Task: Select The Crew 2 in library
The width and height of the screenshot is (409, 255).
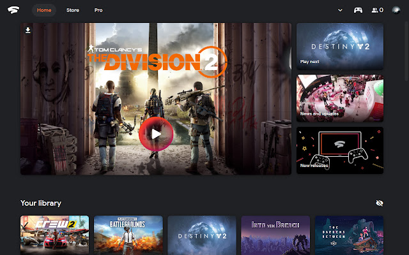Action: (x=54, y=235)
